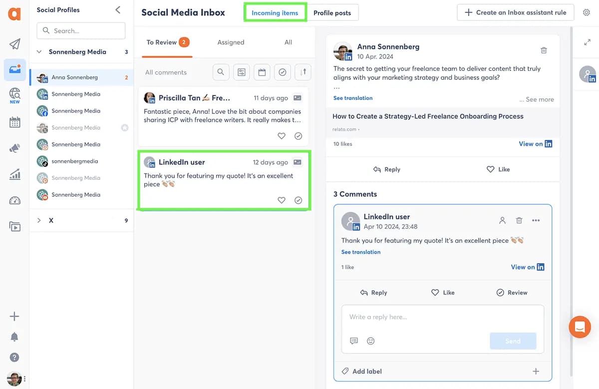Mark Priscilla Tan's comment as reviewed
The height and width of the screenshot is (389, 599).
click(x=298, y=136)
